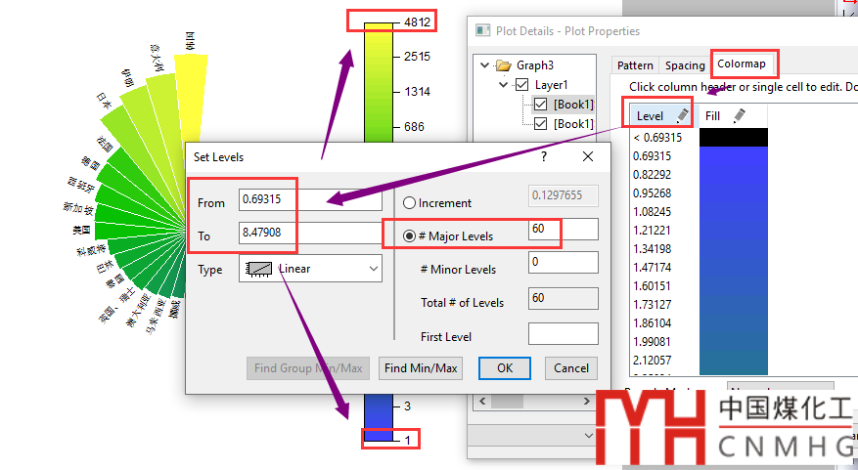
Task: Click the disabled Find Group Min/Max button
Action: coord(308,368)
